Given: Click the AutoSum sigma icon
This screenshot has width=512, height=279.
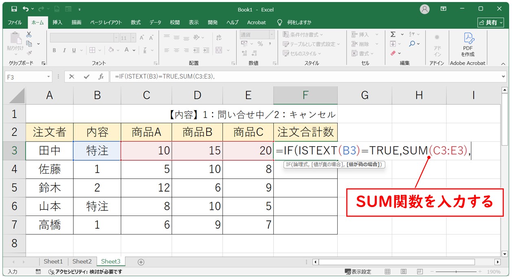Looking at the screenshot, I should click(x=393, y=35).
